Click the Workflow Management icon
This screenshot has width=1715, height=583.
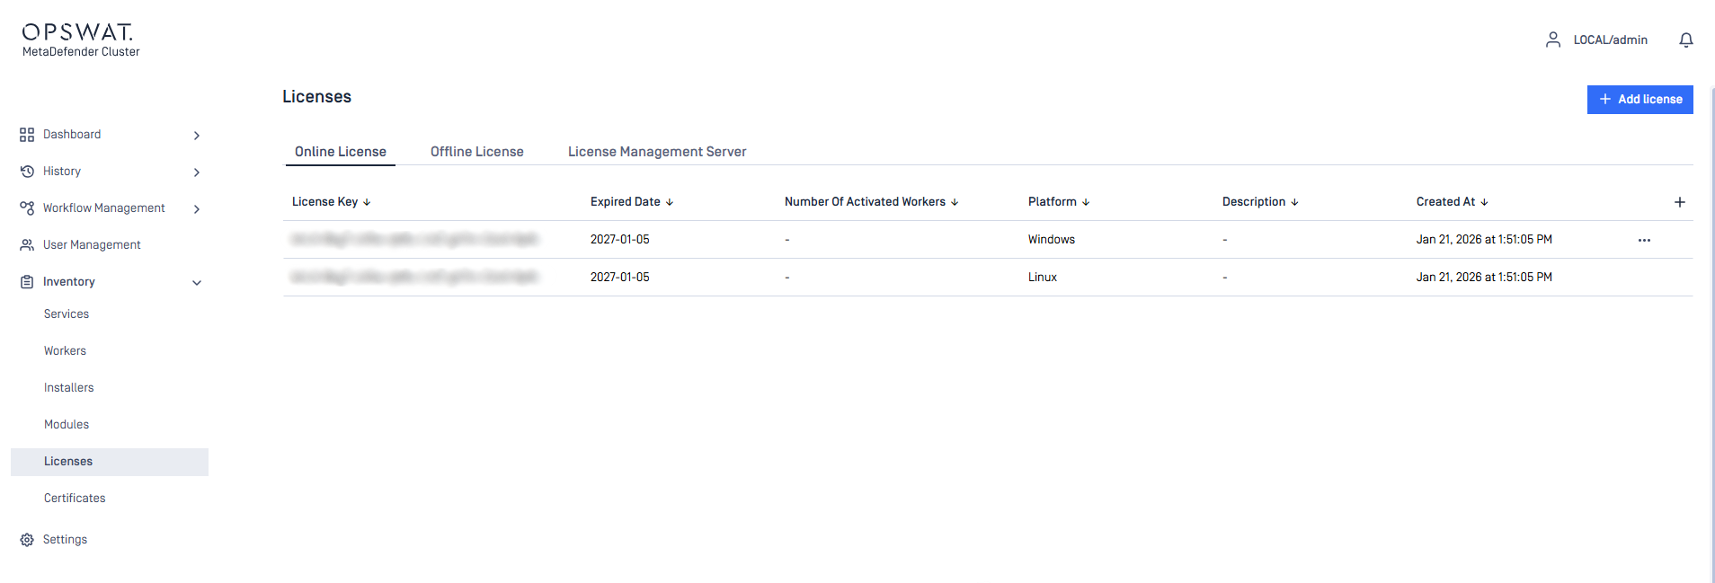tap(27, 208)
